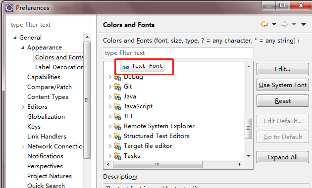Click the Edit... button

point(283,69)
